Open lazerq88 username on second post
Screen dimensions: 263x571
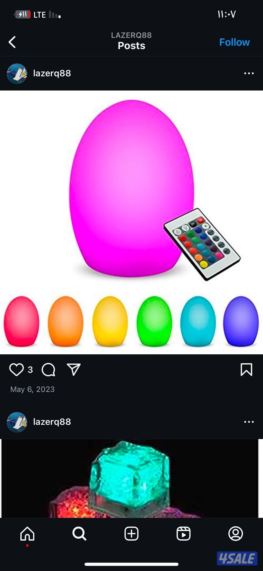tap(52, 422)
